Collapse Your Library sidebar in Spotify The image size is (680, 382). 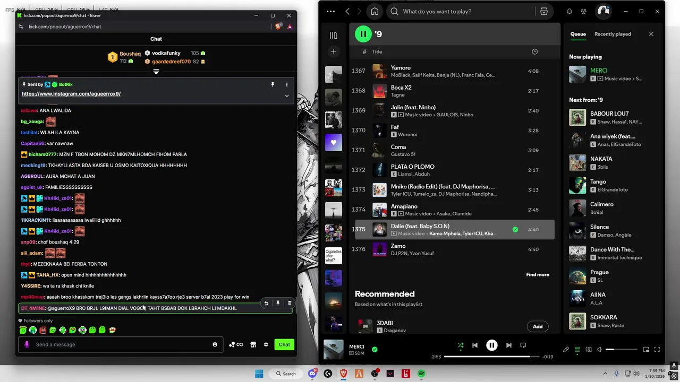[x=334, y=35]
